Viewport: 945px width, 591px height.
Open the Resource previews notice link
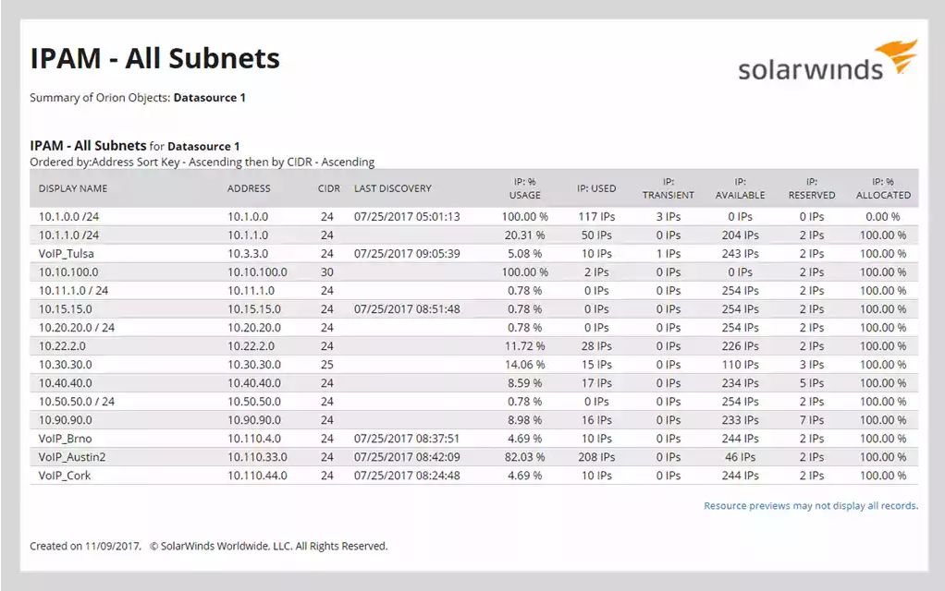(x=811, y=505)
